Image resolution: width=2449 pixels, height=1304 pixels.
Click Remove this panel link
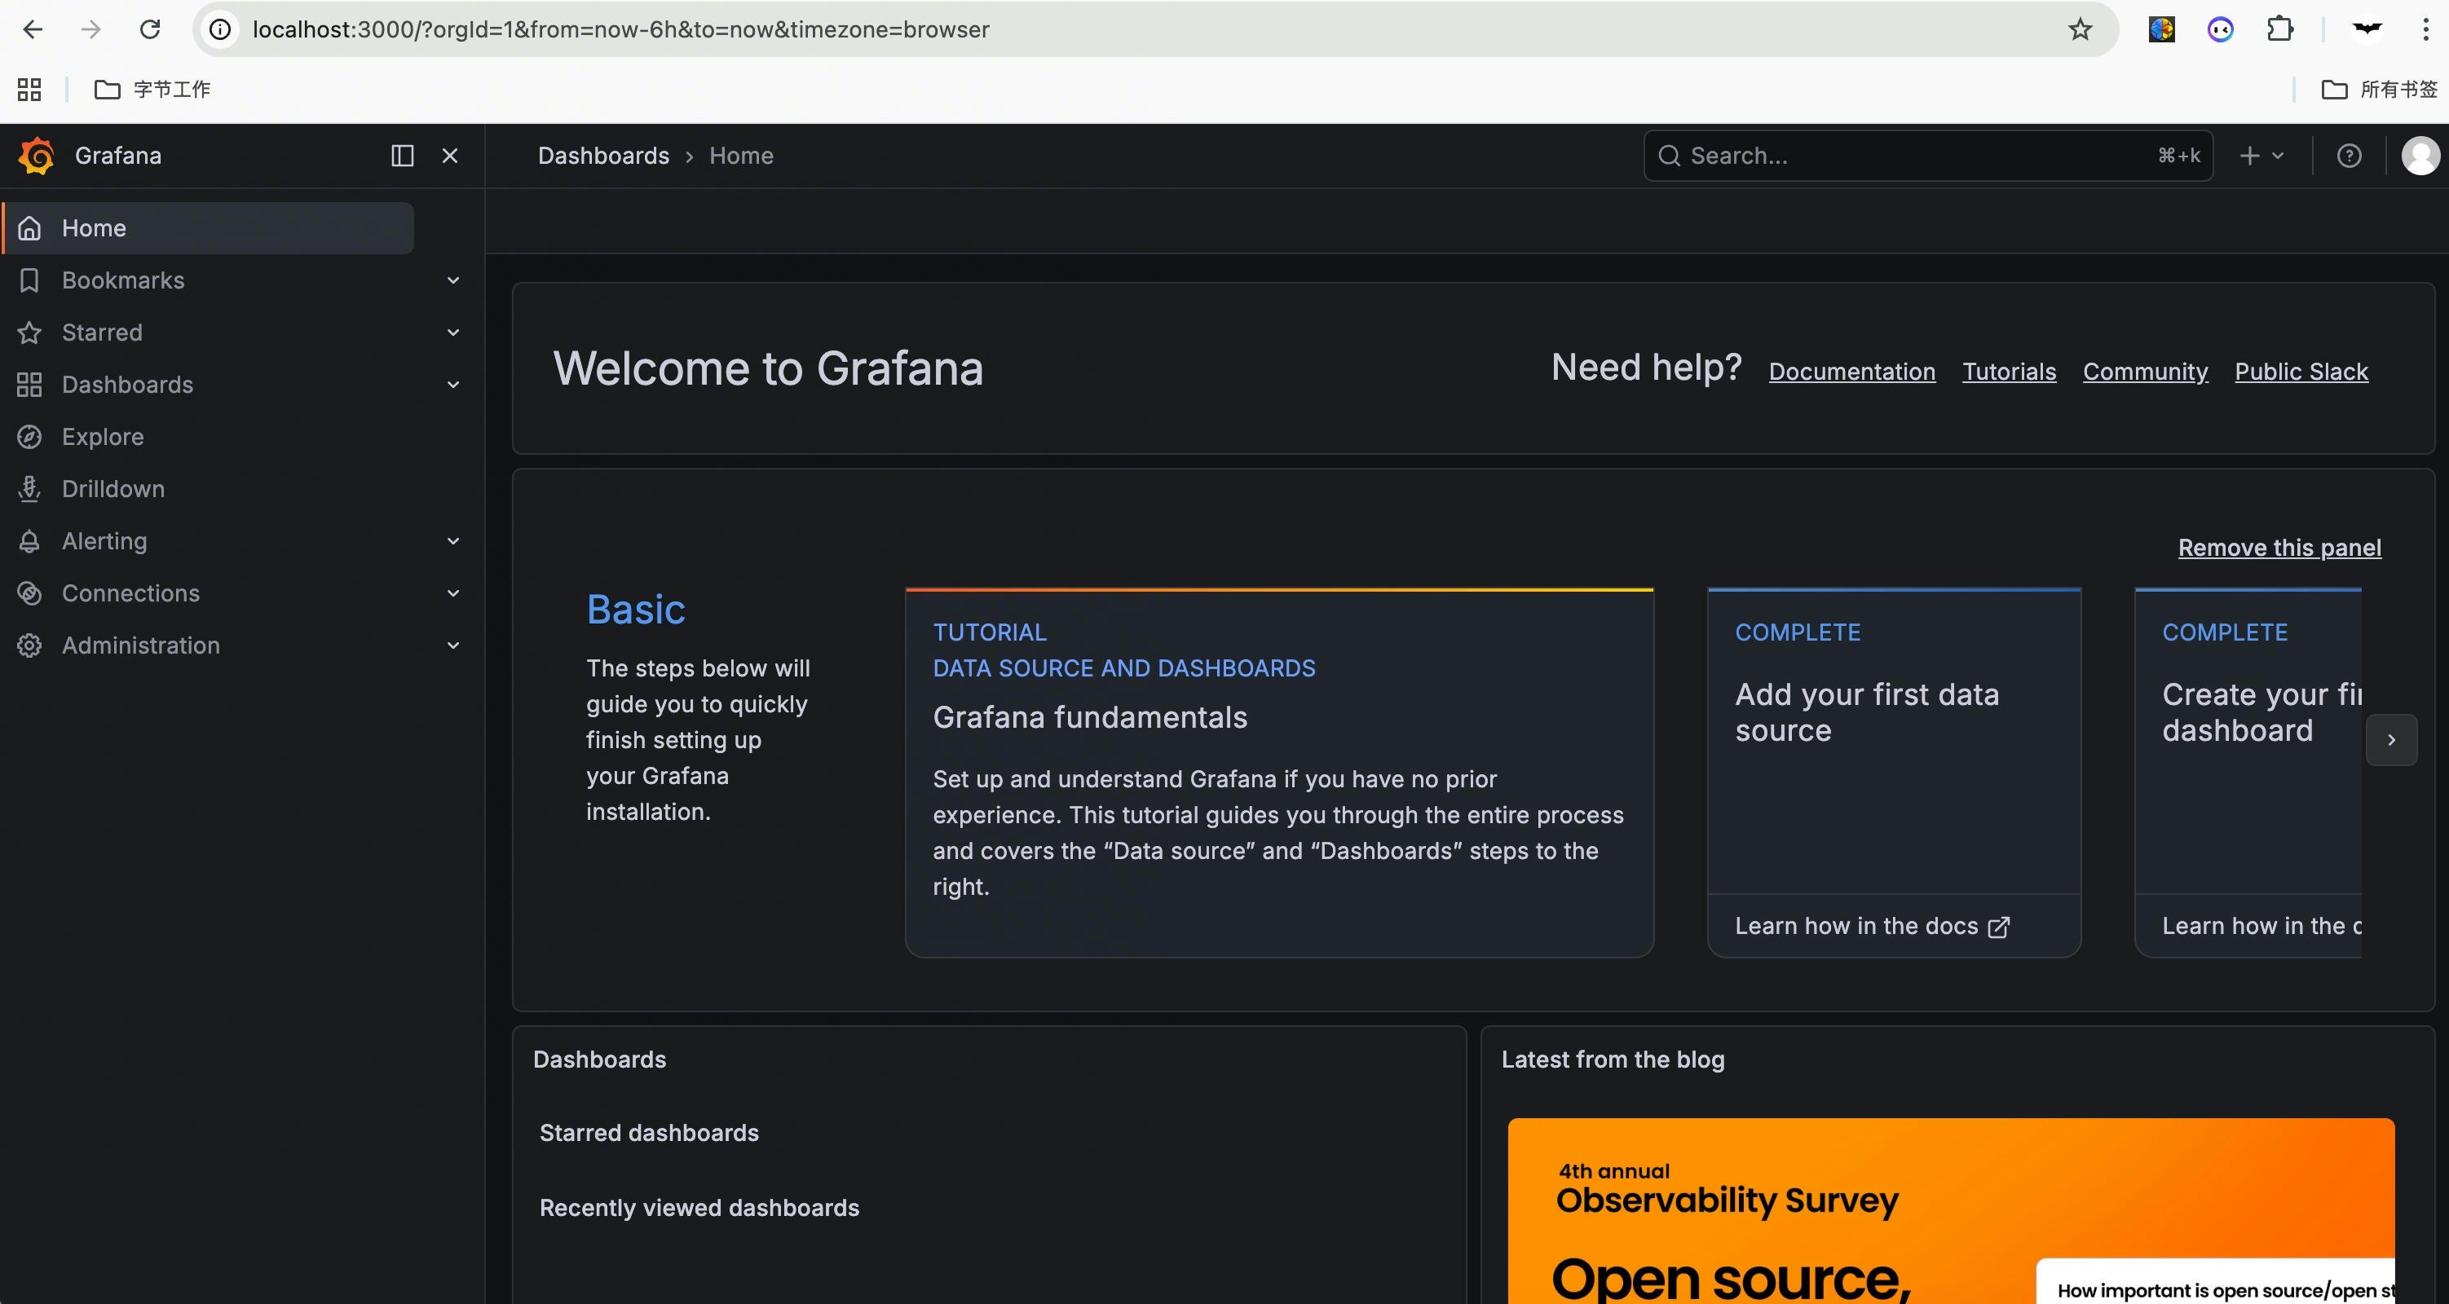2279,548
